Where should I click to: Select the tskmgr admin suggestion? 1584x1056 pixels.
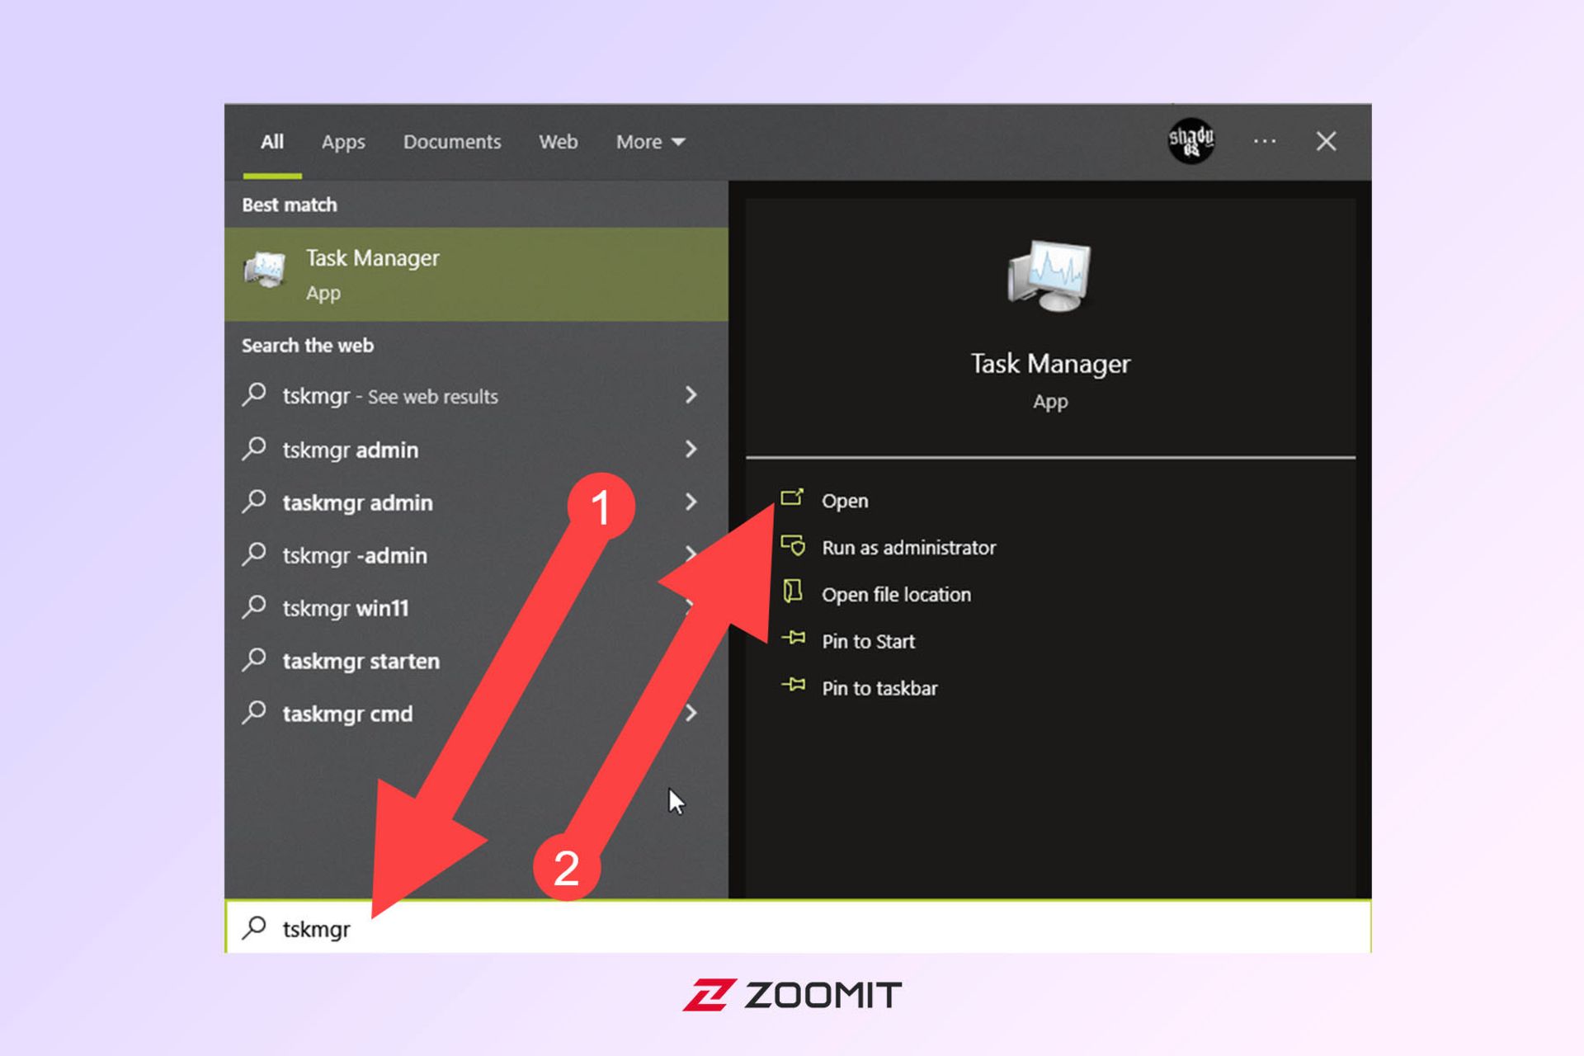point(351,450)
